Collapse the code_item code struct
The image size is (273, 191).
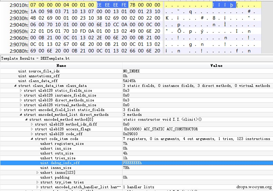point(32,139)
